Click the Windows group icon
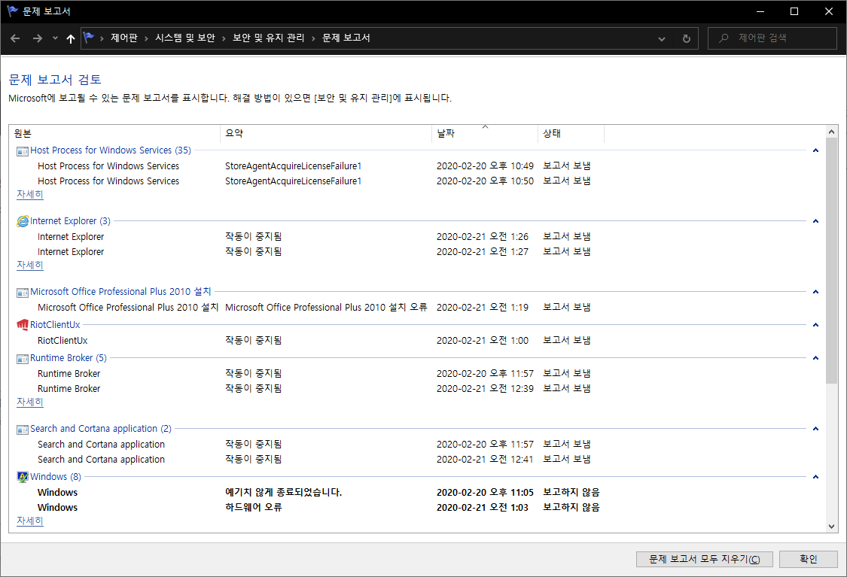The image size is (847, 577). pos(22,477)
